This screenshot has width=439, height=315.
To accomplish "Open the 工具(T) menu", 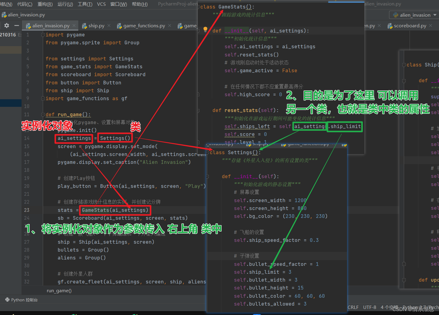I will [x=85, y=4].
